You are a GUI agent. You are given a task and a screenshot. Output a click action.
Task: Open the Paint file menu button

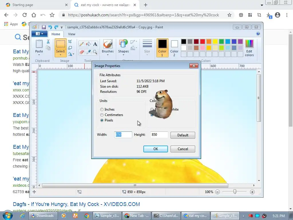tap(39, 34)
